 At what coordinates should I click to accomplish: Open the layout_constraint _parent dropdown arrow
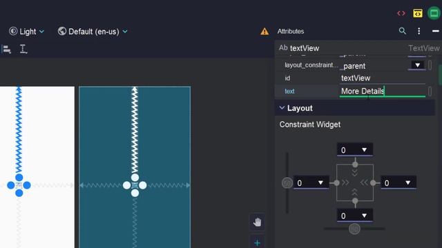(417, 65)
